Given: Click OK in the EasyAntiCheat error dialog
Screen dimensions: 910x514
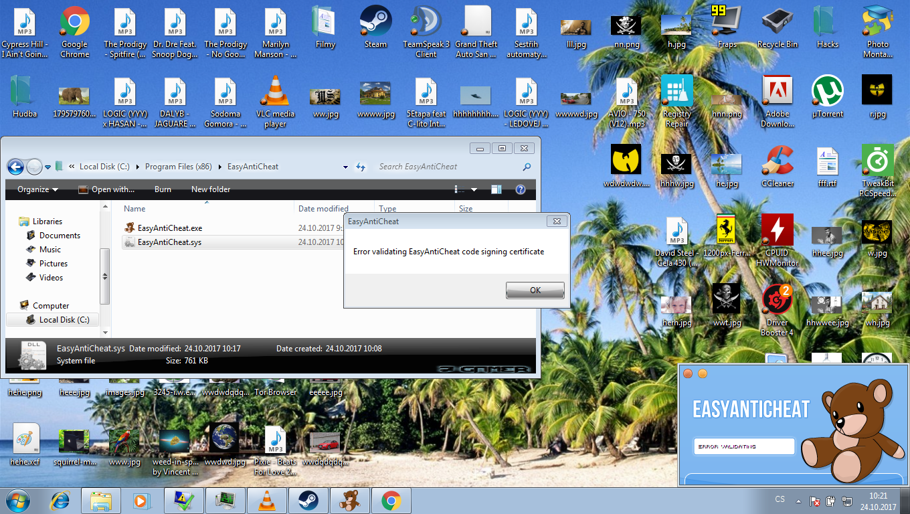Looking at the screenshot, I should 535,290.
